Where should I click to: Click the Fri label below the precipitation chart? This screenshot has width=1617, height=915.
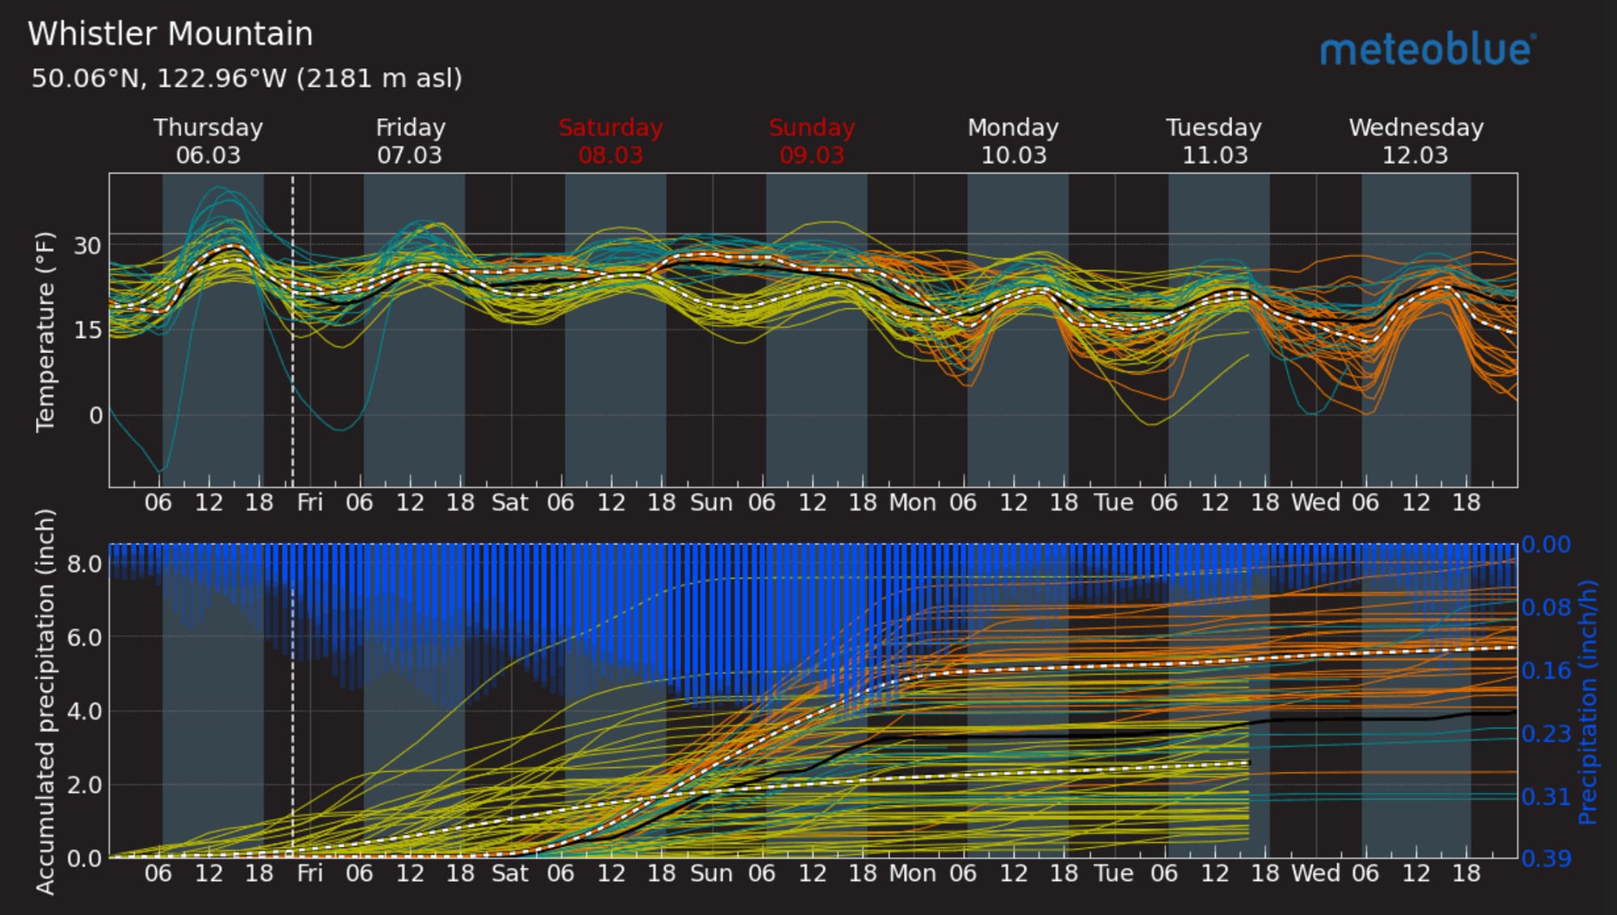tap(310, 874)
